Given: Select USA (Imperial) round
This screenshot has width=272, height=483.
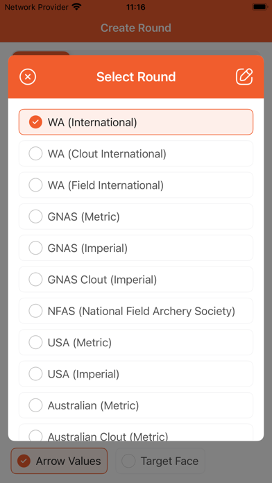Looking at the screenshot, I should (x=136, y=373).
